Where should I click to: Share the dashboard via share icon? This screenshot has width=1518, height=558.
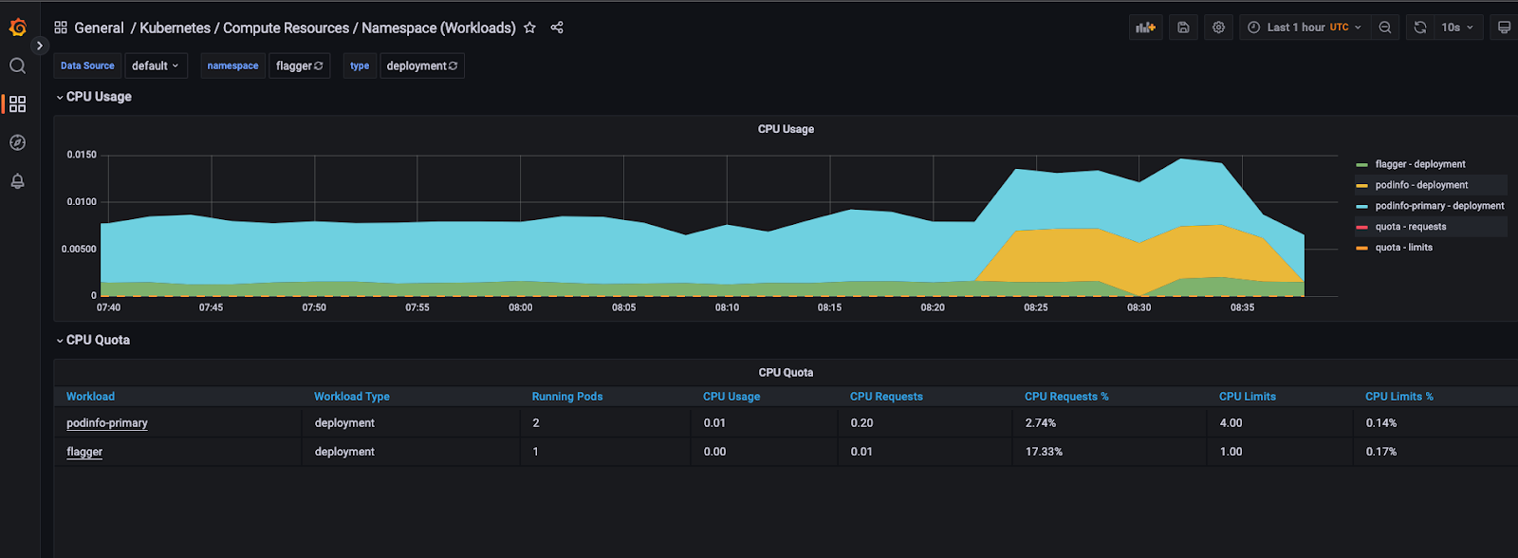[557, 28]
